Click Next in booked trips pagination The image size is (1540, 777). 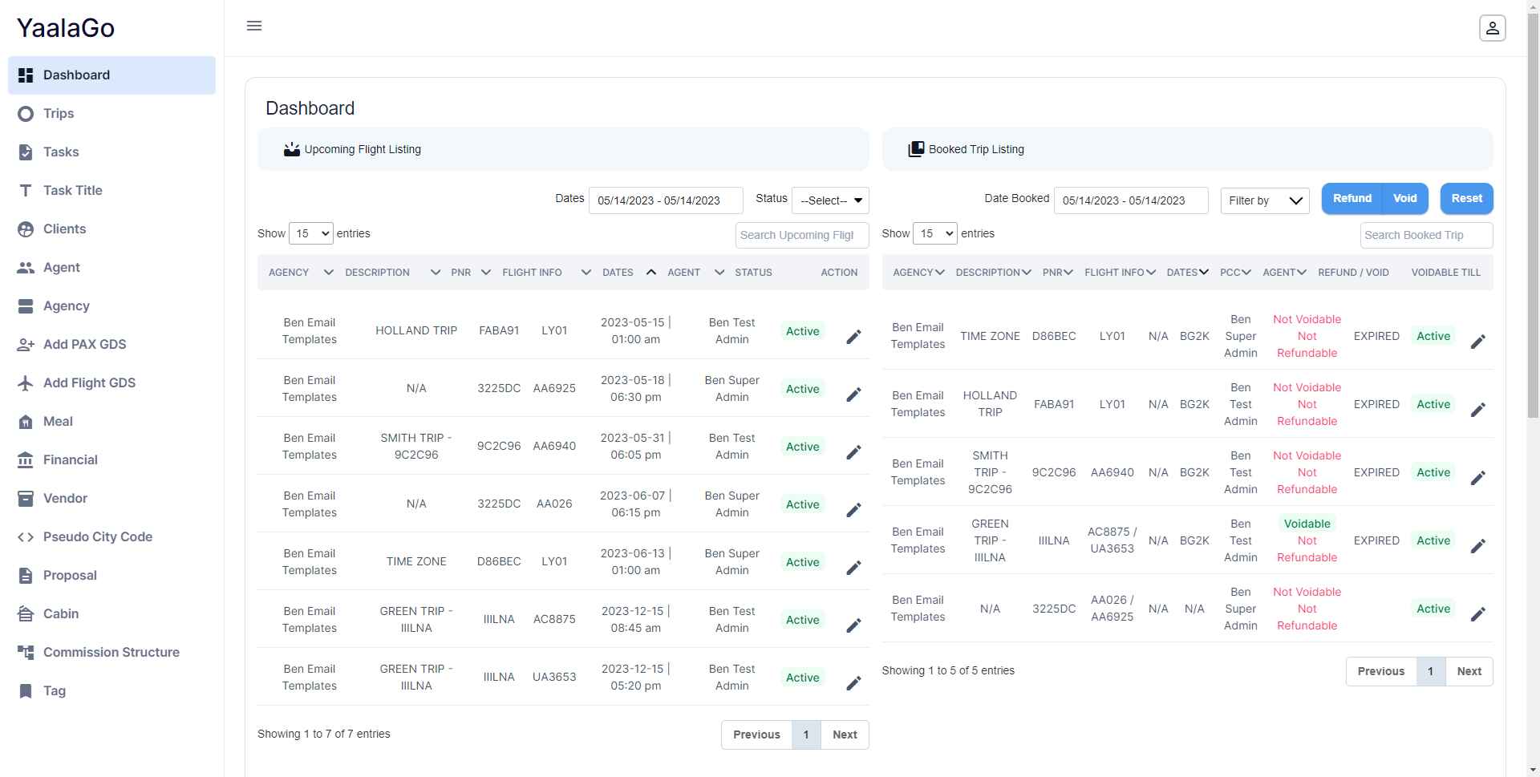click(1469, 671)
